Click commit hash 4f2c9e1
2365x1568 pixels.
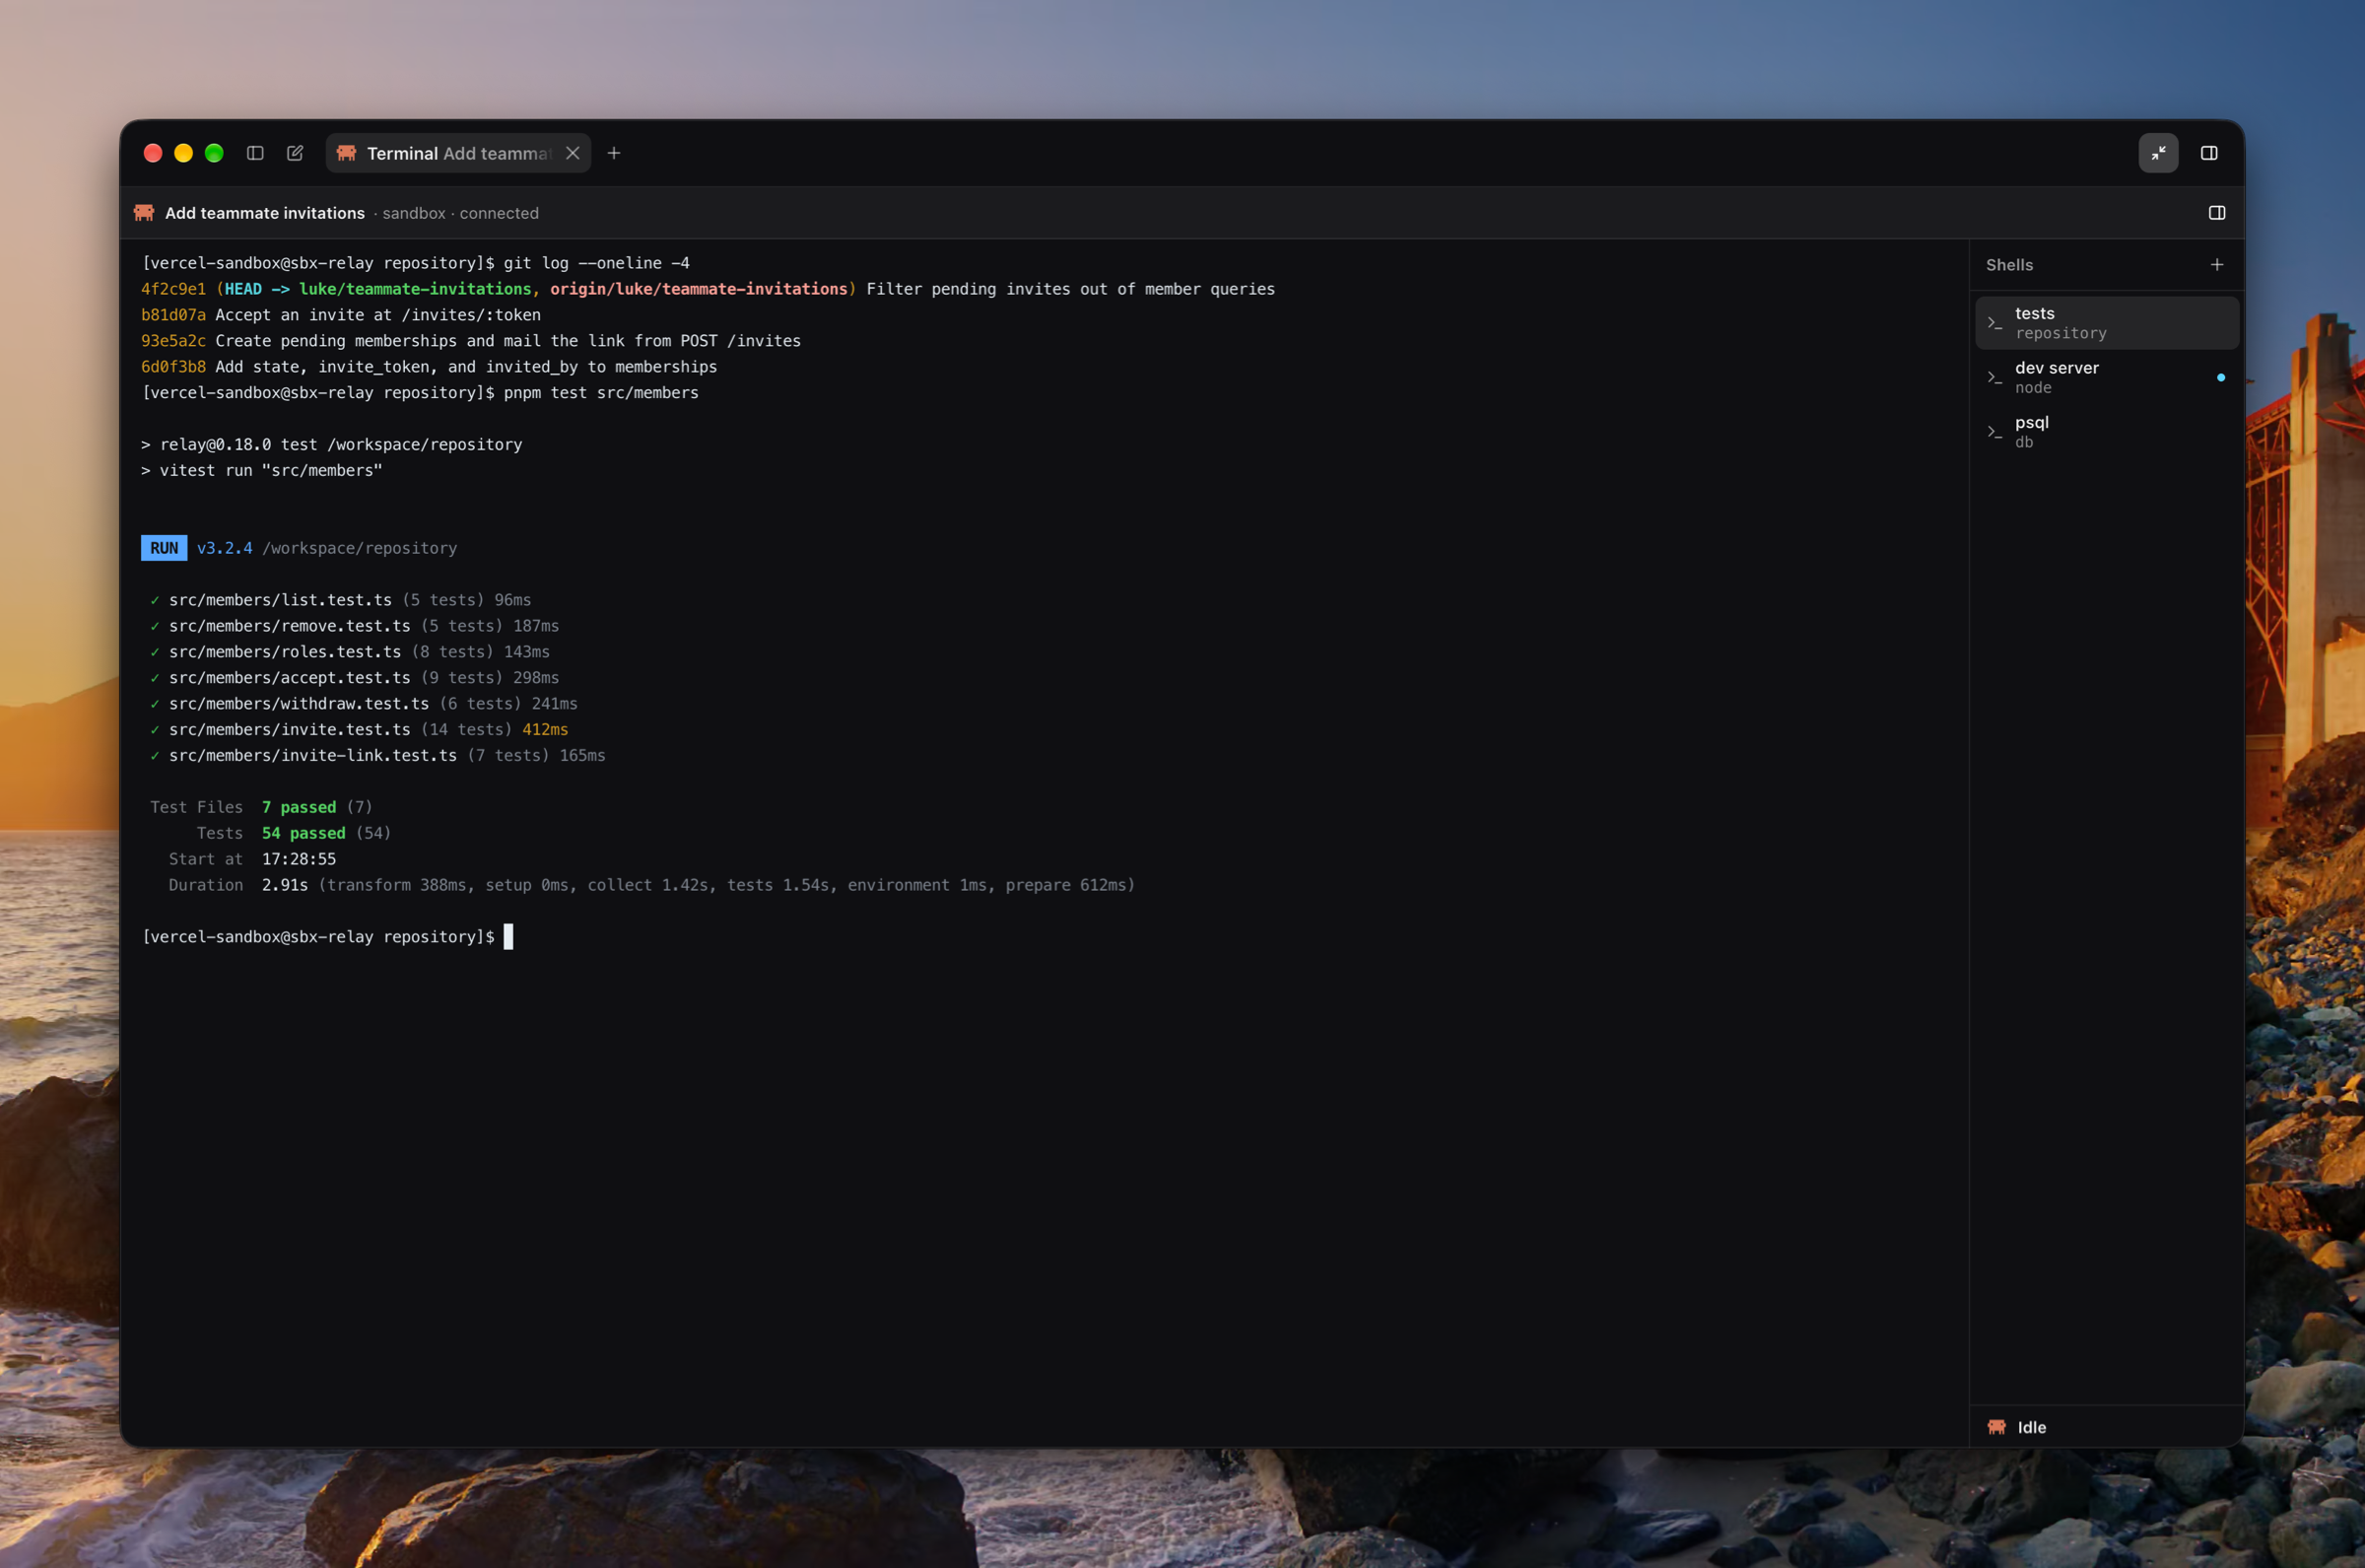click(x=172, y=289)
